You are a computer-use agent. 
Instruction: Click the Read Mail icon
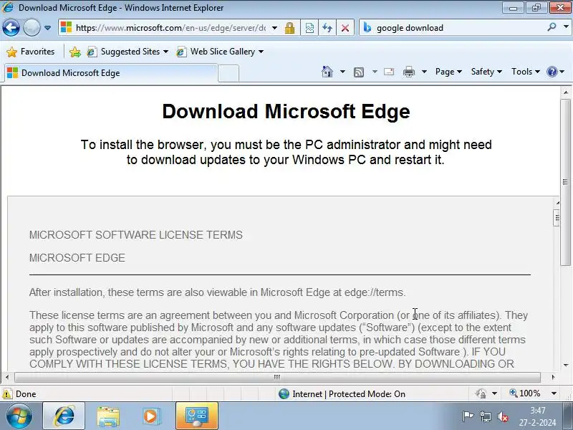389,72
